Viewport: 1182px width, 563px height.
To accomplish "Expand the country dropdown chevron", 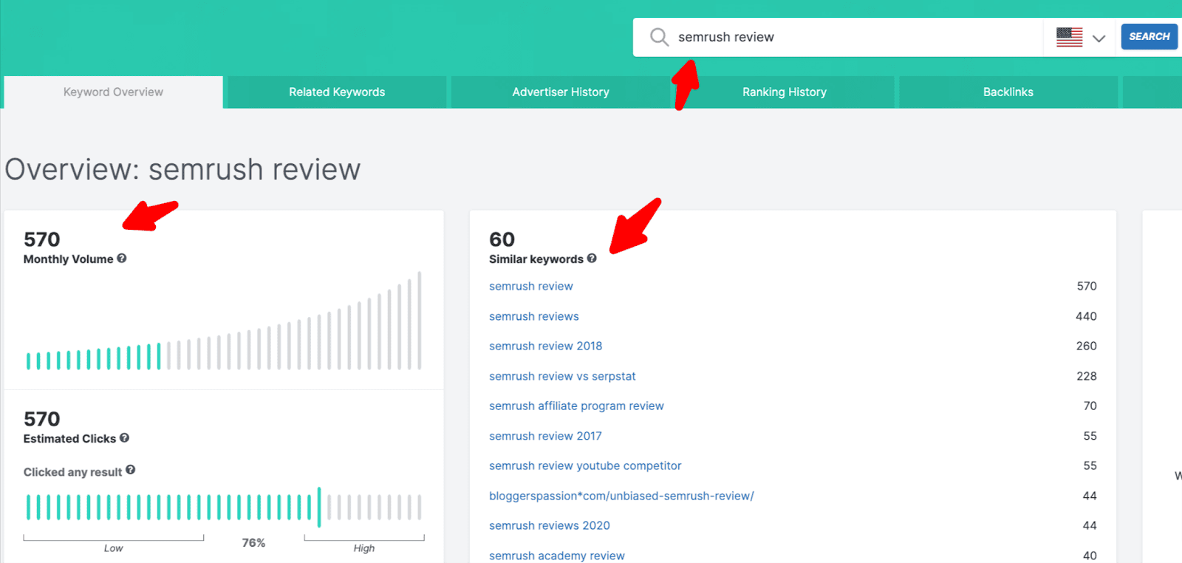I will pyautogui.click(x=1099, y=38).
